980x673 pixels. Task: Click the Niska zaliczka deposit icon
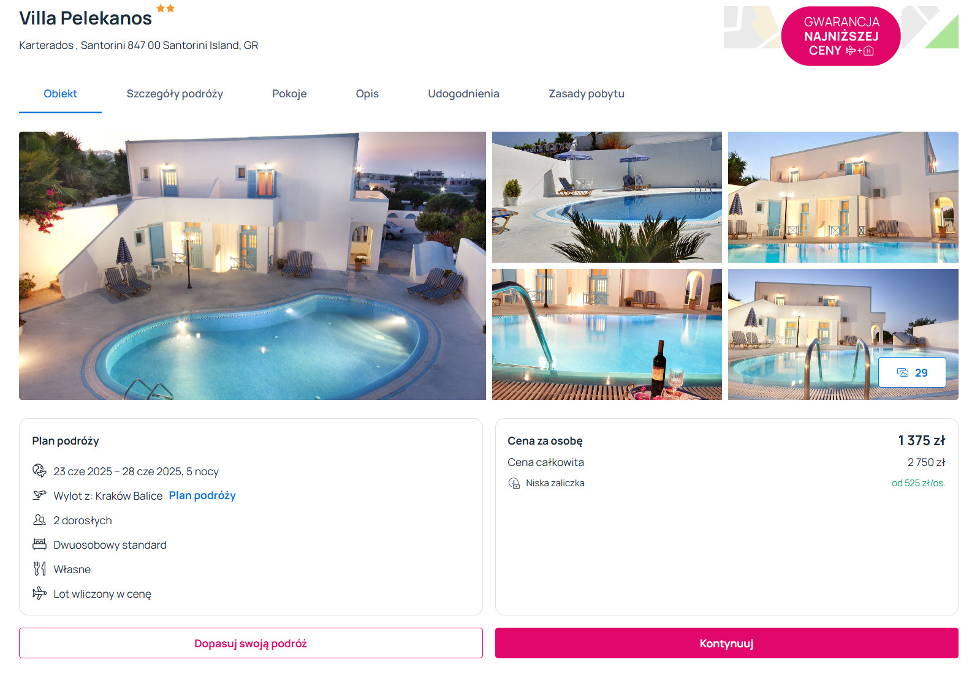[514, 483]
